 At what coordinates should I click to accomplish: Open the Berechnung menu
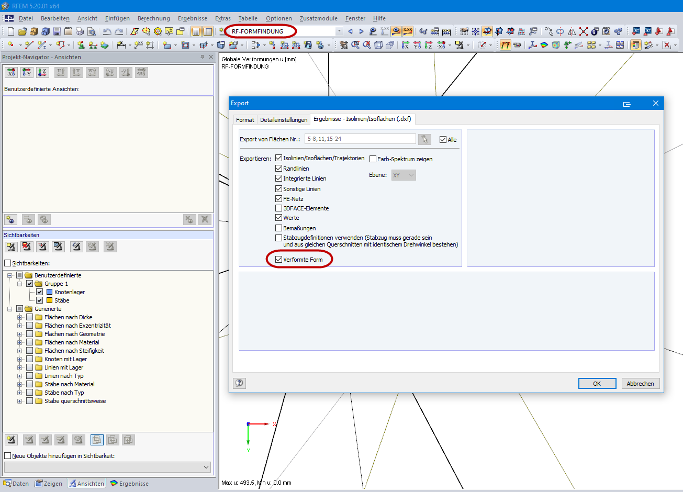click(x=153, y=18)
